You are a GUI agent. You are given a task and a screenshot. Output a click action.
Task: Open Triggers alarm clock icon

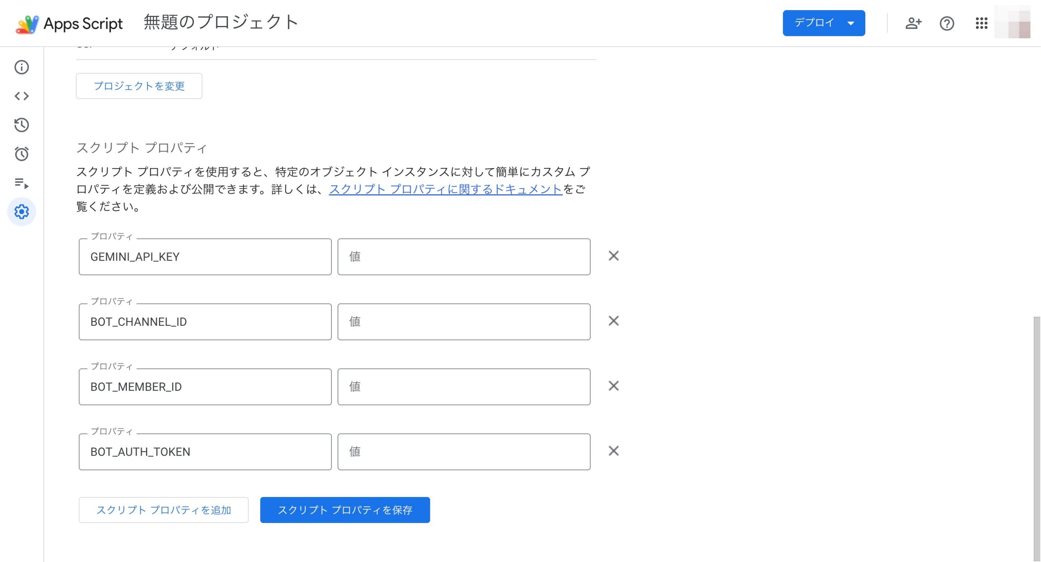[x=22, y=154]
